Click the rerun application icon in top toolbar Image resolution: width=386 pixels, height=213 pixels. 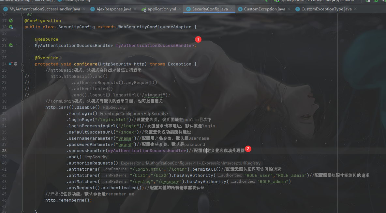[368, 1]
